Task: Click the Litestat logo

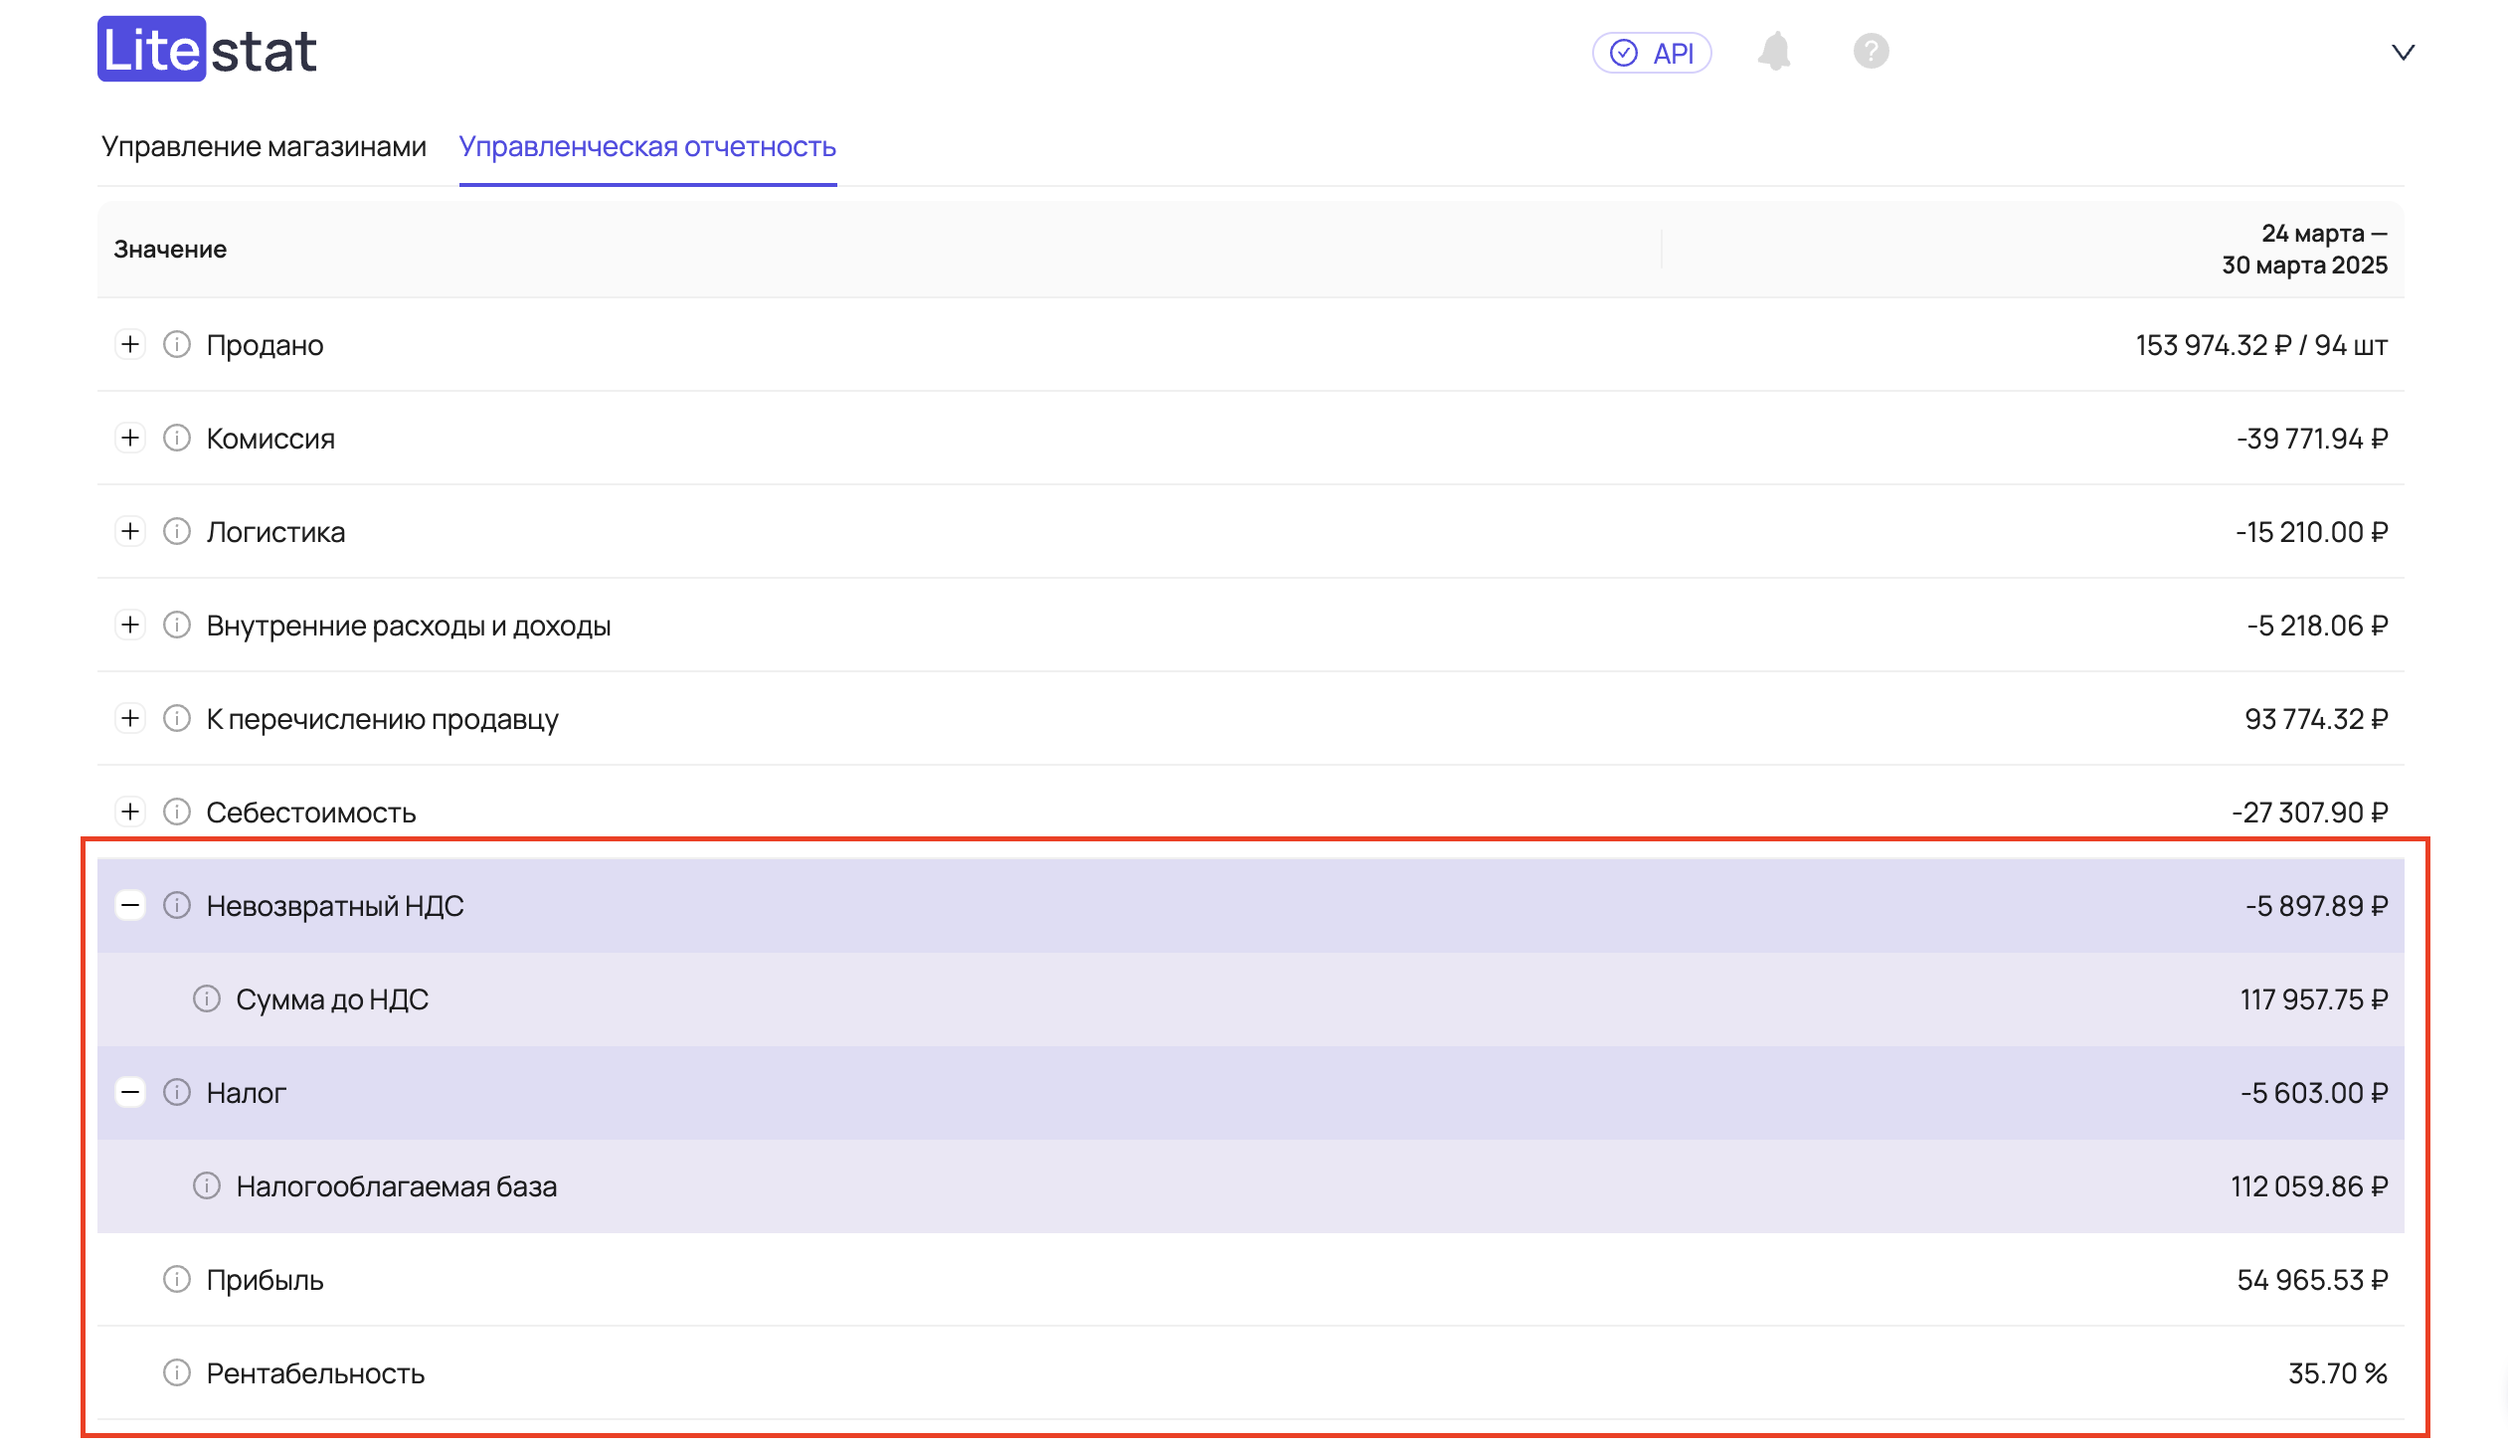Action: coord(207,50)
